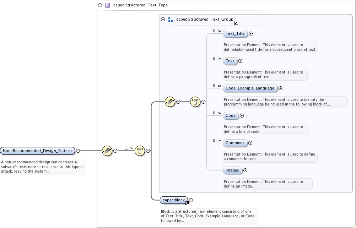Select the Text element node
The height and width of the screenshot is (228, 356).
pyautogui.click(x=230, y=61)
